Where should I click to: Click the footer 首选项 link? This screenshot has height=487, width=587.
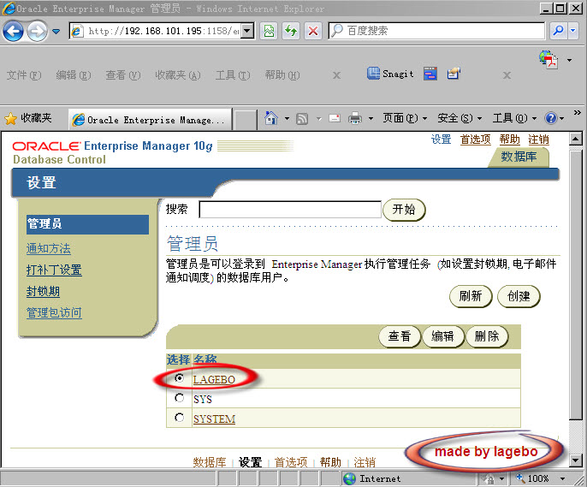click(291, 462)
